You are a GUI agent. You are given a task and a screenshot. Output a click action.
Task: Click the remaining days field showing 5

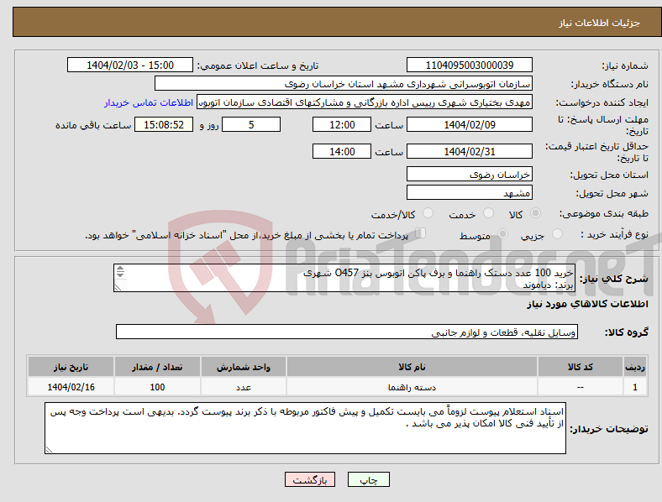click(251, 125)
